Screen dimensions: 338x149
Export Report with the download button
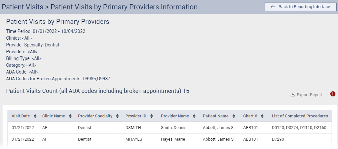coord(306,95)
